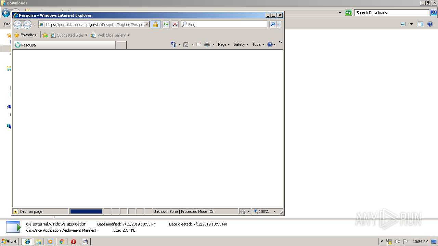Show more command bar items chevron
This screenshot has width=438, height=246.
(280, 42)
